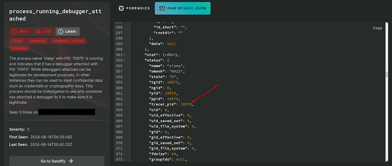Image resolution: width=392 pixels, height=166 pixels.
Task: Switch to the Forensics tab
Action: 134,8
